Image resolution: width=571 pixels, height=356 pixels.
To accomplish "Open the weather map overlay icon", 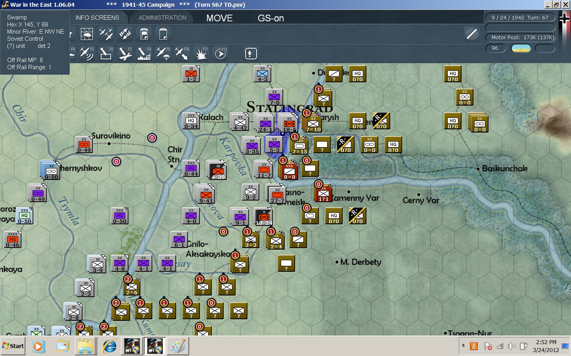I will 86,34.
